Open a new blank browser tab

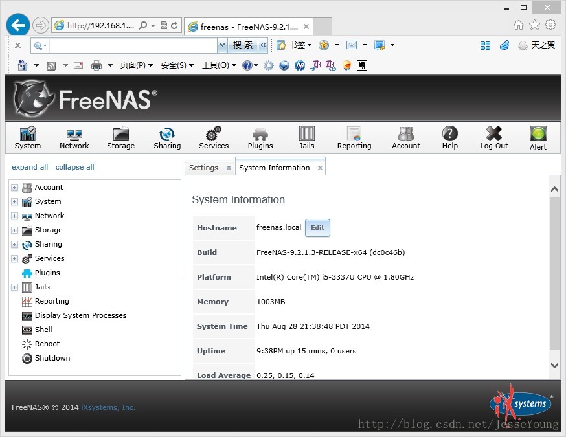(323, 27)
